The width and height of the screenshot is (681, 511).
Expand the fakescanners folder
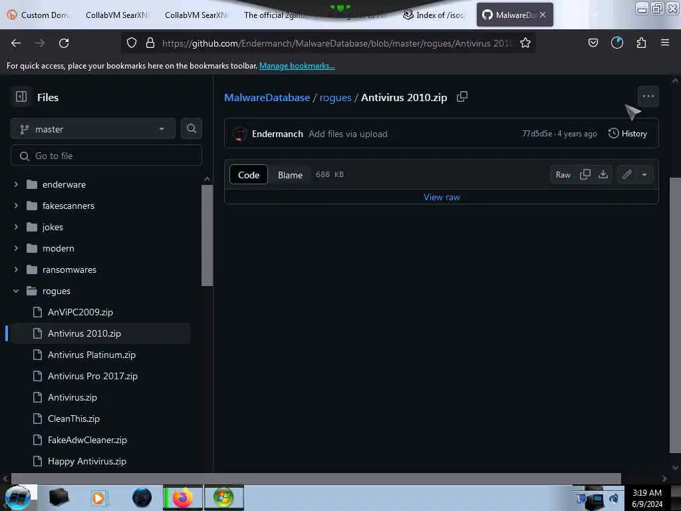point(16,206)
